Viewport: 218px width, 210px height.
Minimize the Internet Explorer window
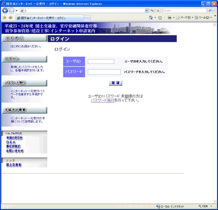click(203, 4)
